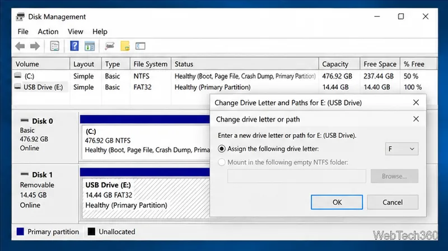The width and height of the screenshot is (448, 251).
Task: Click the 50 % free cell
Action: 411,76
